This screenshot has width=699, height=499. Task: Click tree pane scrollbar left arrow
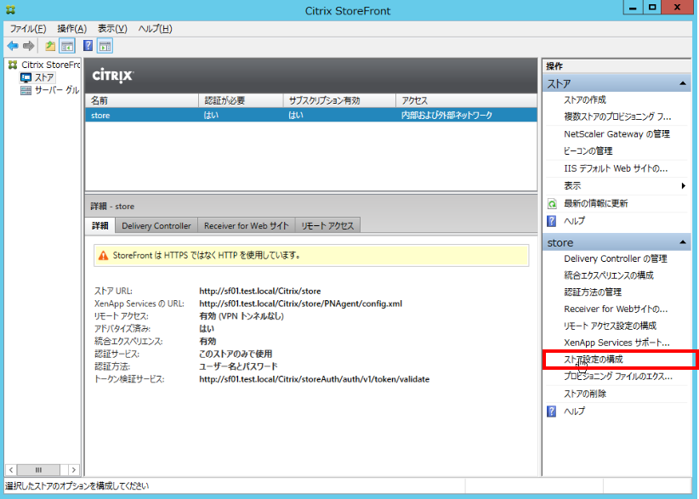click(11, 470)
